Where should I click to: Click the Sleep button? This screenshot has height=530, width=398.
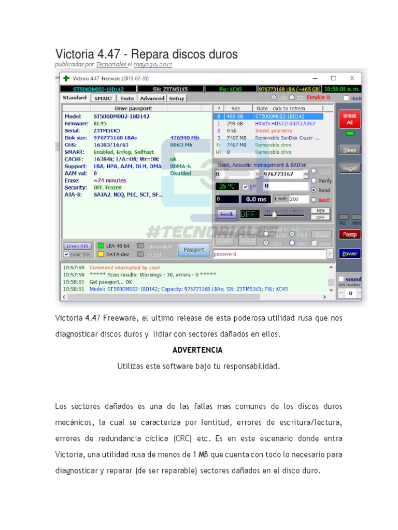pos(350,150)
